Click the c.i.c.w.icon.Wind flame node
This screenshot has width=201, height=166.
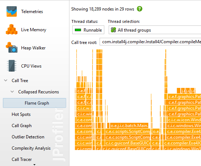pyautogui.click(x=184, y=120)
